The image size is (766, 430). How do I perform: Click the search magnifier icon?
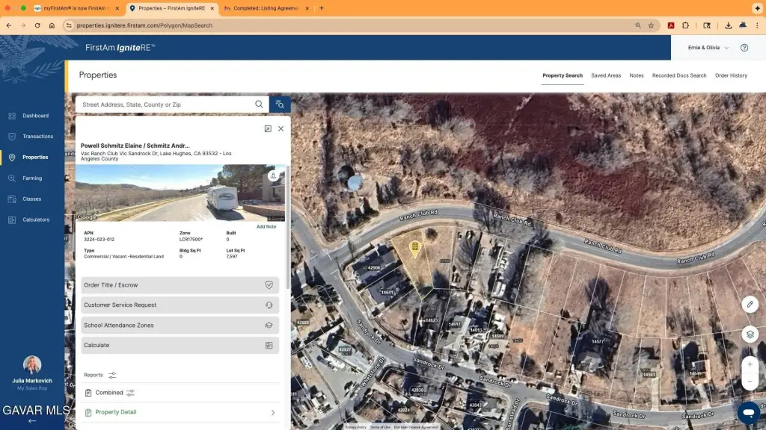tap(259, 105)
